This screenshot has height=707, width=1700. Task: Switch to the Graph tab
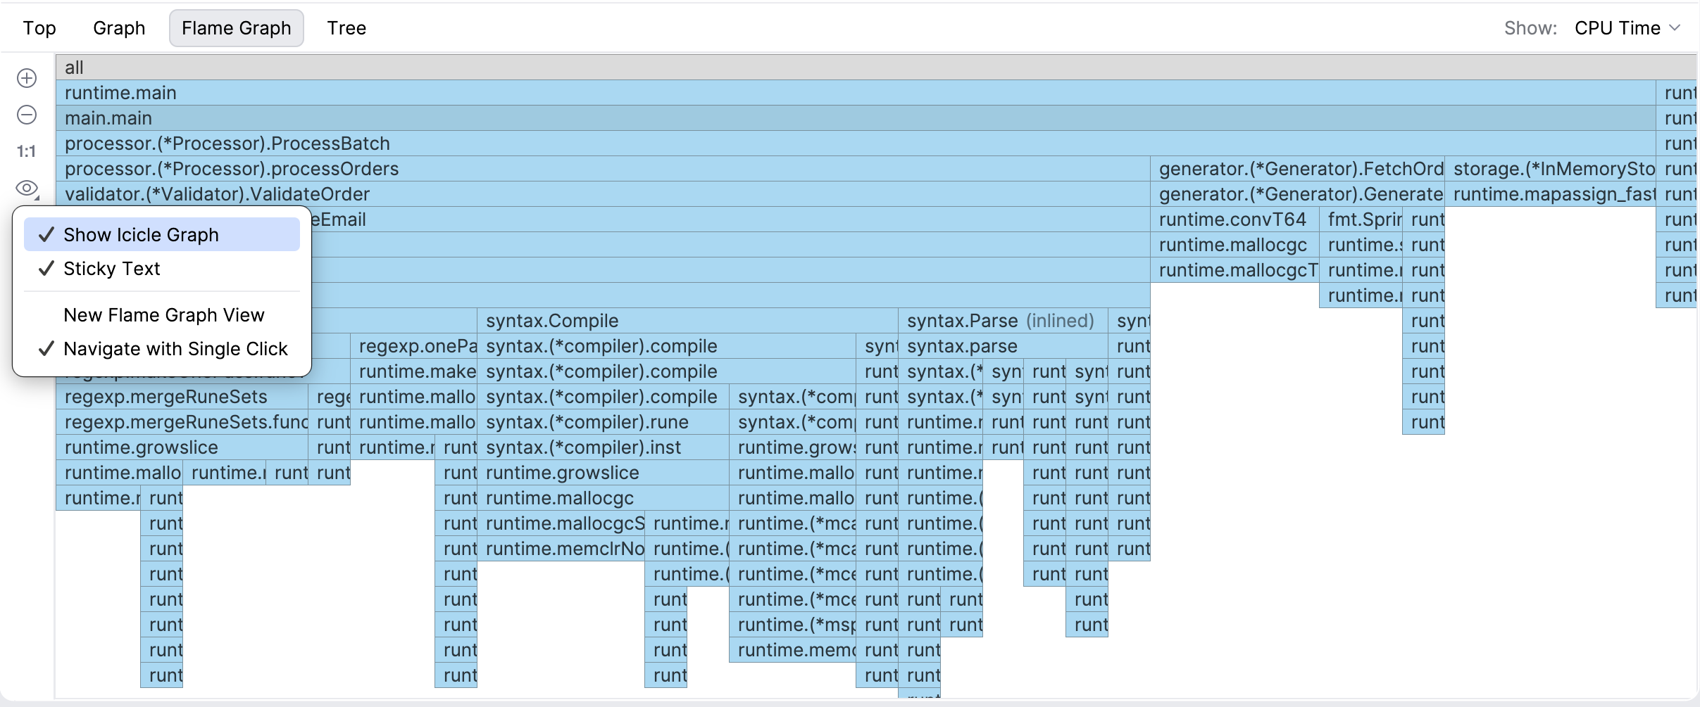[119, 28]
